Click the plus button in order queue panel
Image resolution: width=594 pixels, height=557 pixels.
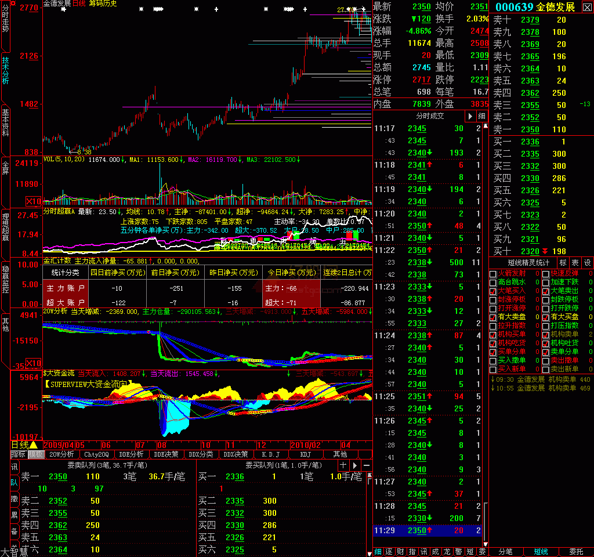[x=343, y=465]
